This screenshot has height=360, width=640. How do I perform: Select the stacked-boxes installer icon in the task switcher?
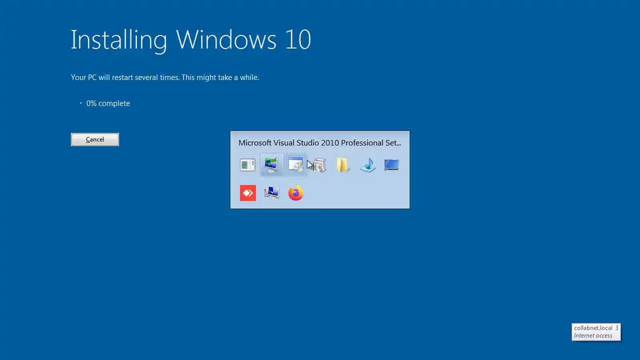(x=319, y=165)
